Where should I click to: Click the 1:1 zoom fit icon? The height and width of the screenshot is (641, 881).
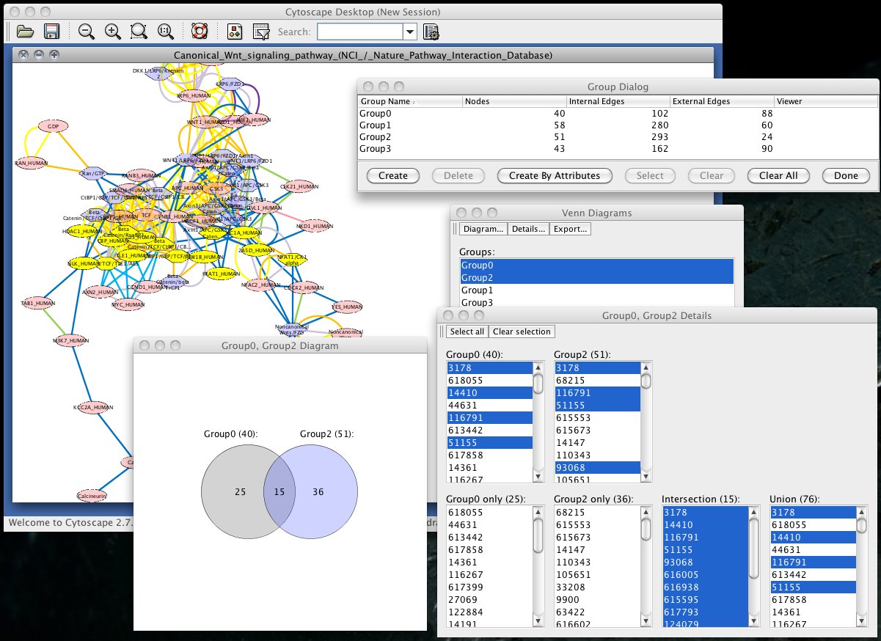pos(165,32)
